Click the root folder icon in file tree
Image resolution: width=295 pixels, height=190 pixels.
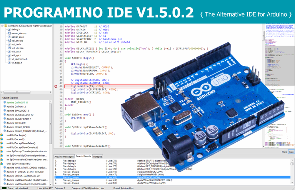[6, 26]
